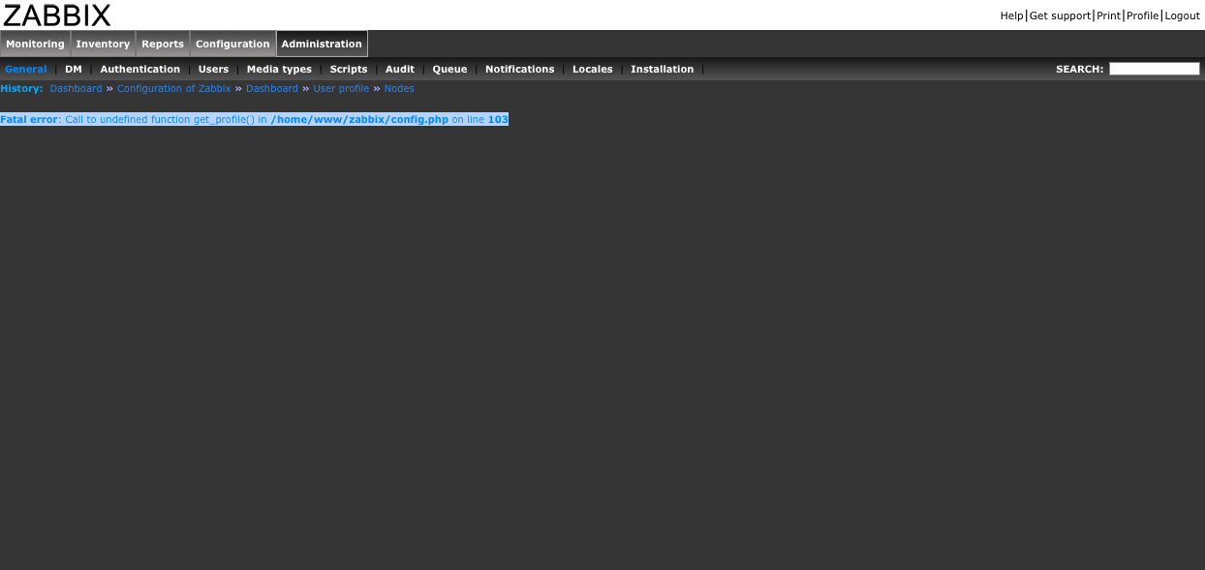Select the Administration tab

click(x=322, y=44)
